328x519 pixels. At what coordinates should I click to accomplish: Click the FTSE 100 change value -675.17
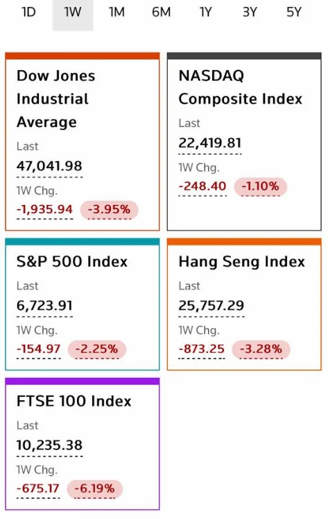[38, 488]
